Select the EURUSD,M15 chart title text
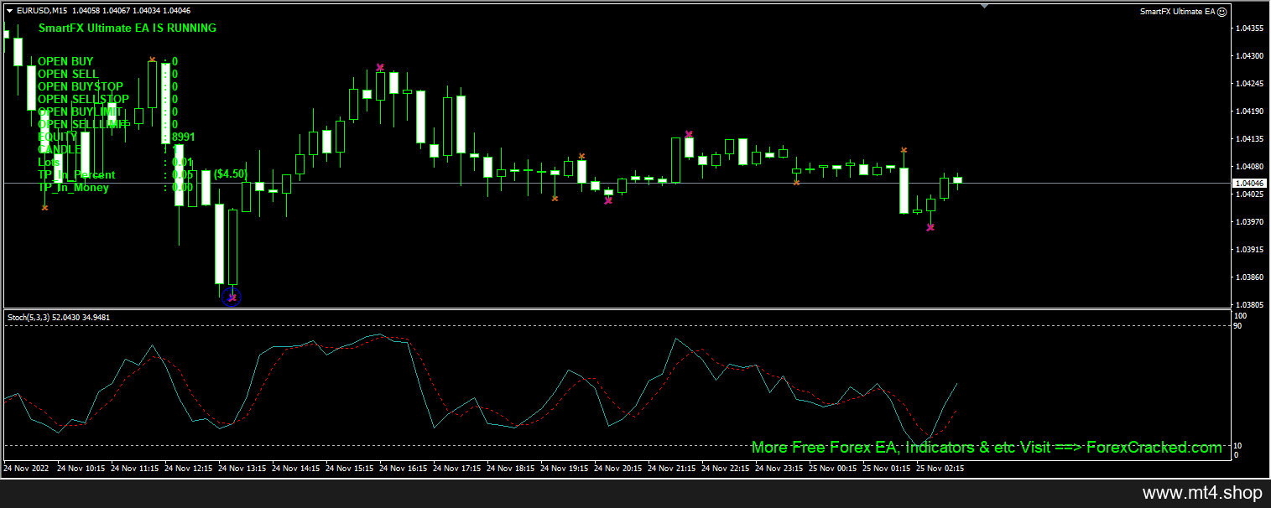1271x508 pixels. pos(42,11)
